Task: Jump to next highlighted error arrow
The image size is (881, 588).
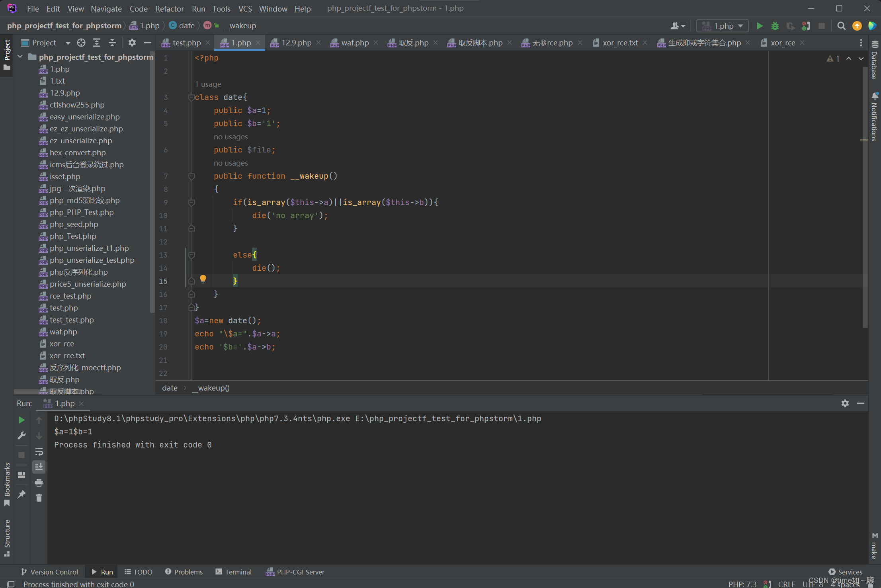Action: [x=861, y=59]
